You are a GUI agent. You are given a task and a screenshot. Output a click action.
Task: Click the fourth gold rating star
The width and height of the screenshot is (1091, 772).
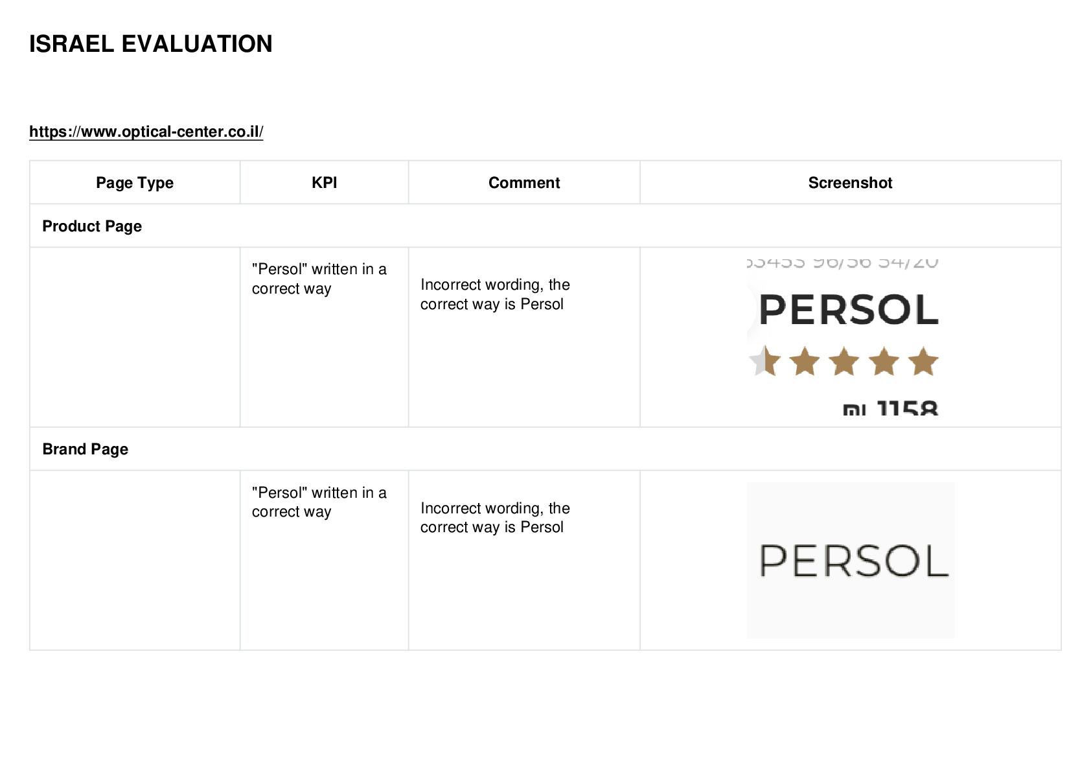click(x=884, y=361)
